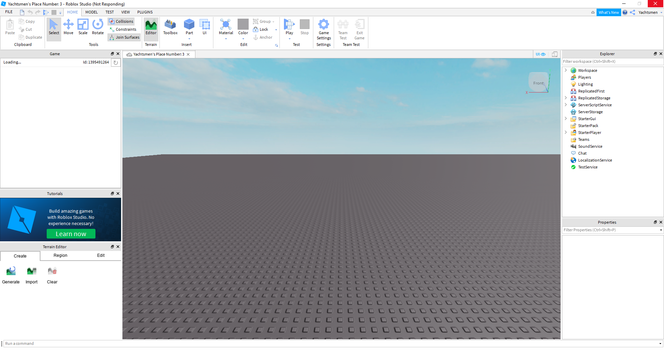Switch to the MODEL ribbon tab
Image resolution: width=664 pixels, height=359 pixels.
coord(92,12)
